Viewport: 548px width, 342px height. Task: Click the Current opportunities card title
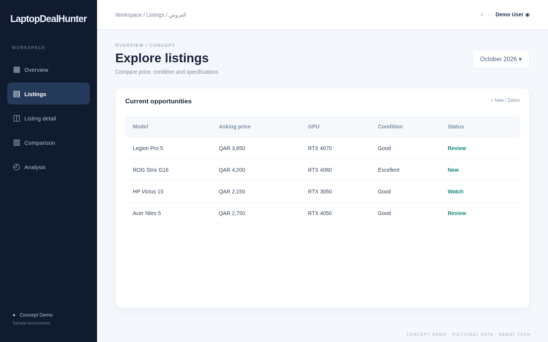click(158, 101)
